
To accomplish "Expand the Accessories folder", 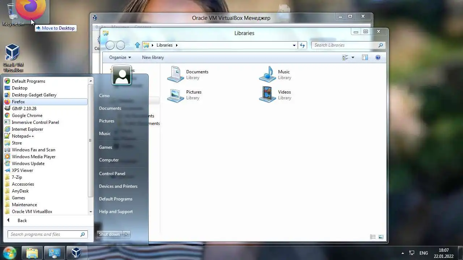I will click(x=46, y=184).
